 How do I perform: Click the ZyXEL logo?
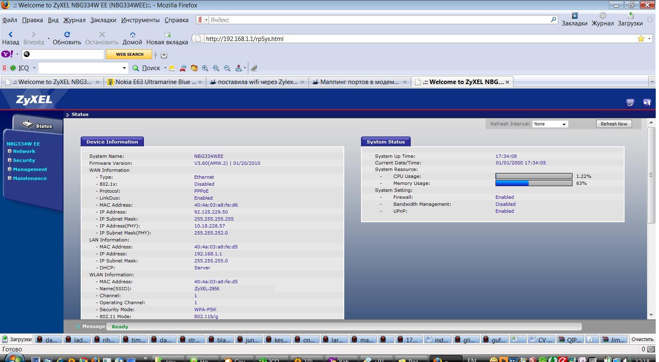[x=34, y=100]
